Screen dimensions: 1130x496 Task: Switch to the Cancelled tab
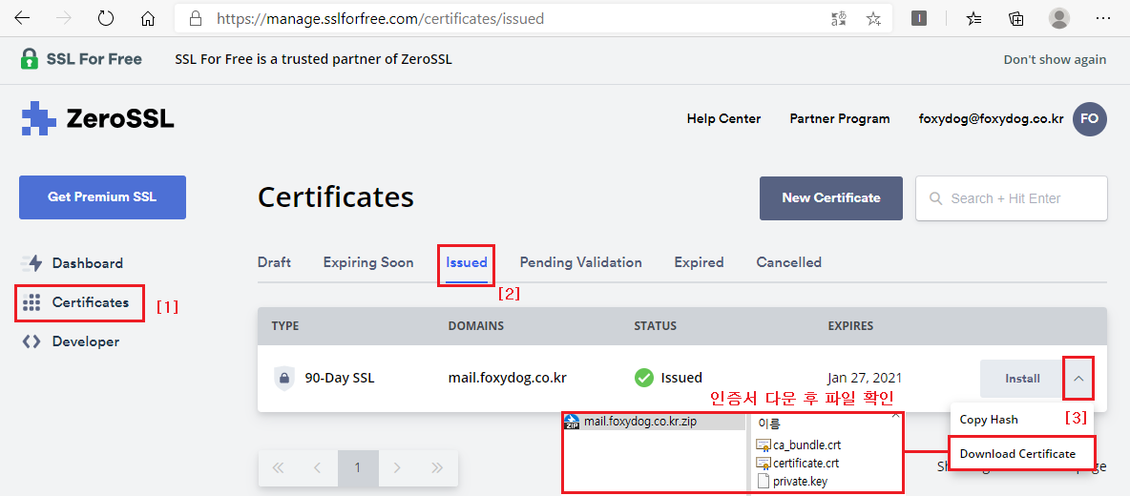(x=788, y=262)
